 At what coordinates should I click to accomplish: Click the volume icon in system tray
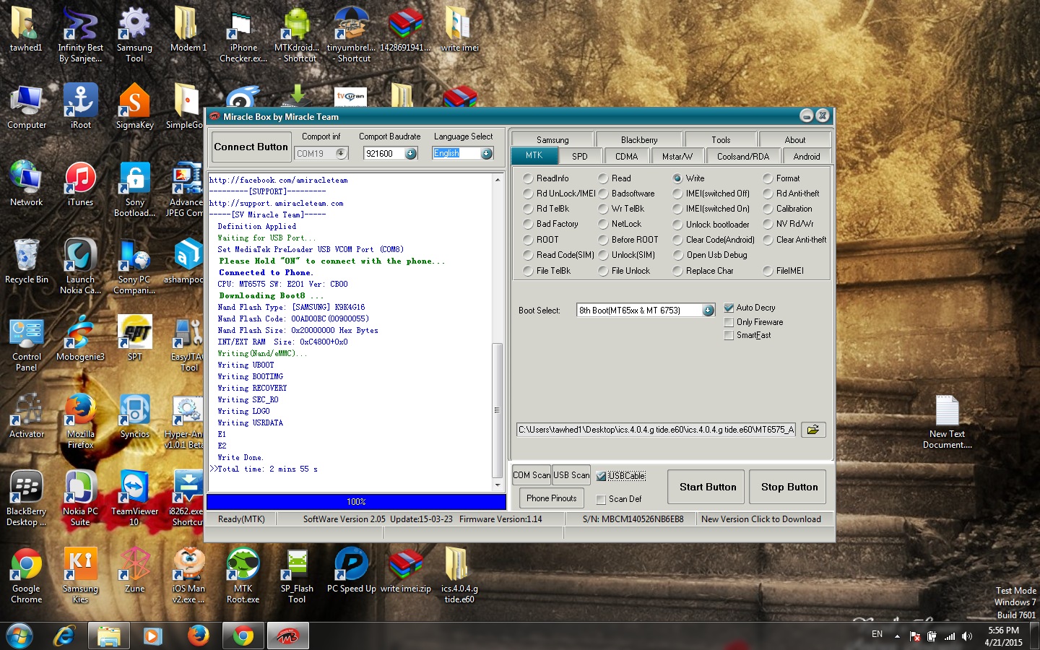967,636
